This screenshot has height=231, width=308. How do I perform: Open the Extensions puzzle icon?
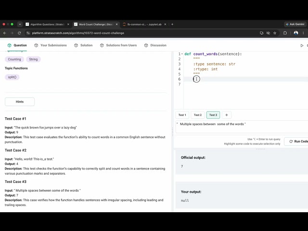285,33
